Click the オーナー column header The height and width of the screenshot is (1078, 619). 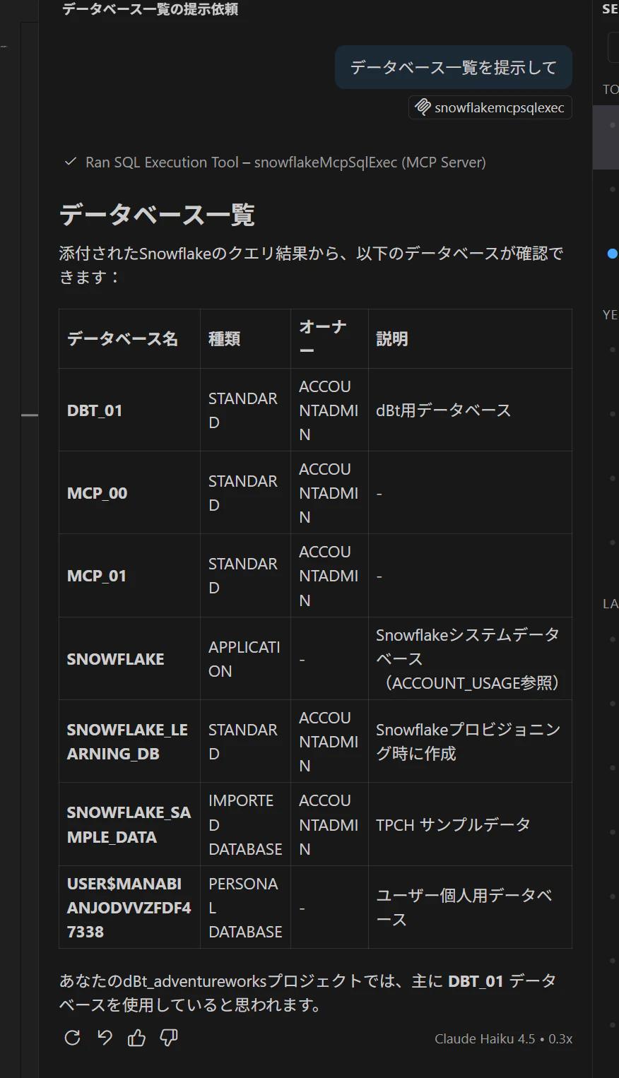click(329, 338)
